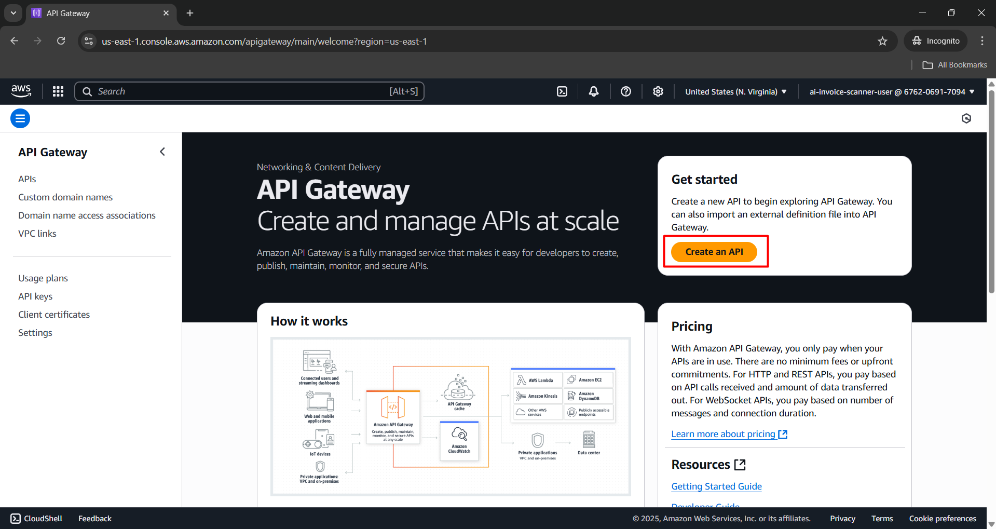Open the Learn more about pricing link

coord(724,434)
